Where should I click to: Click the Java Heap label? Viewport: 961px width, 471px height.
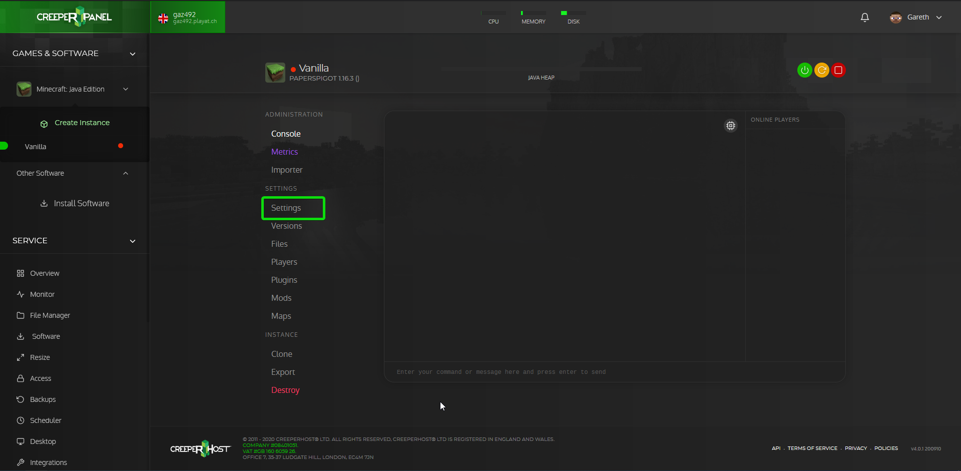[x=541, y=78]
